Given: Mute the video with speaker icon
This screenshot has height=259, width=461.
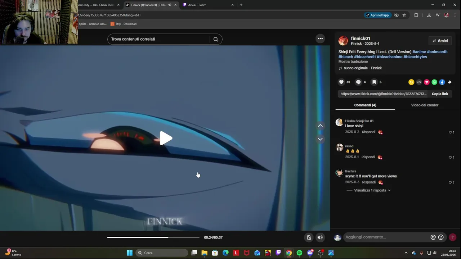Looking at the screenshot, I should [x=320, y=237].
